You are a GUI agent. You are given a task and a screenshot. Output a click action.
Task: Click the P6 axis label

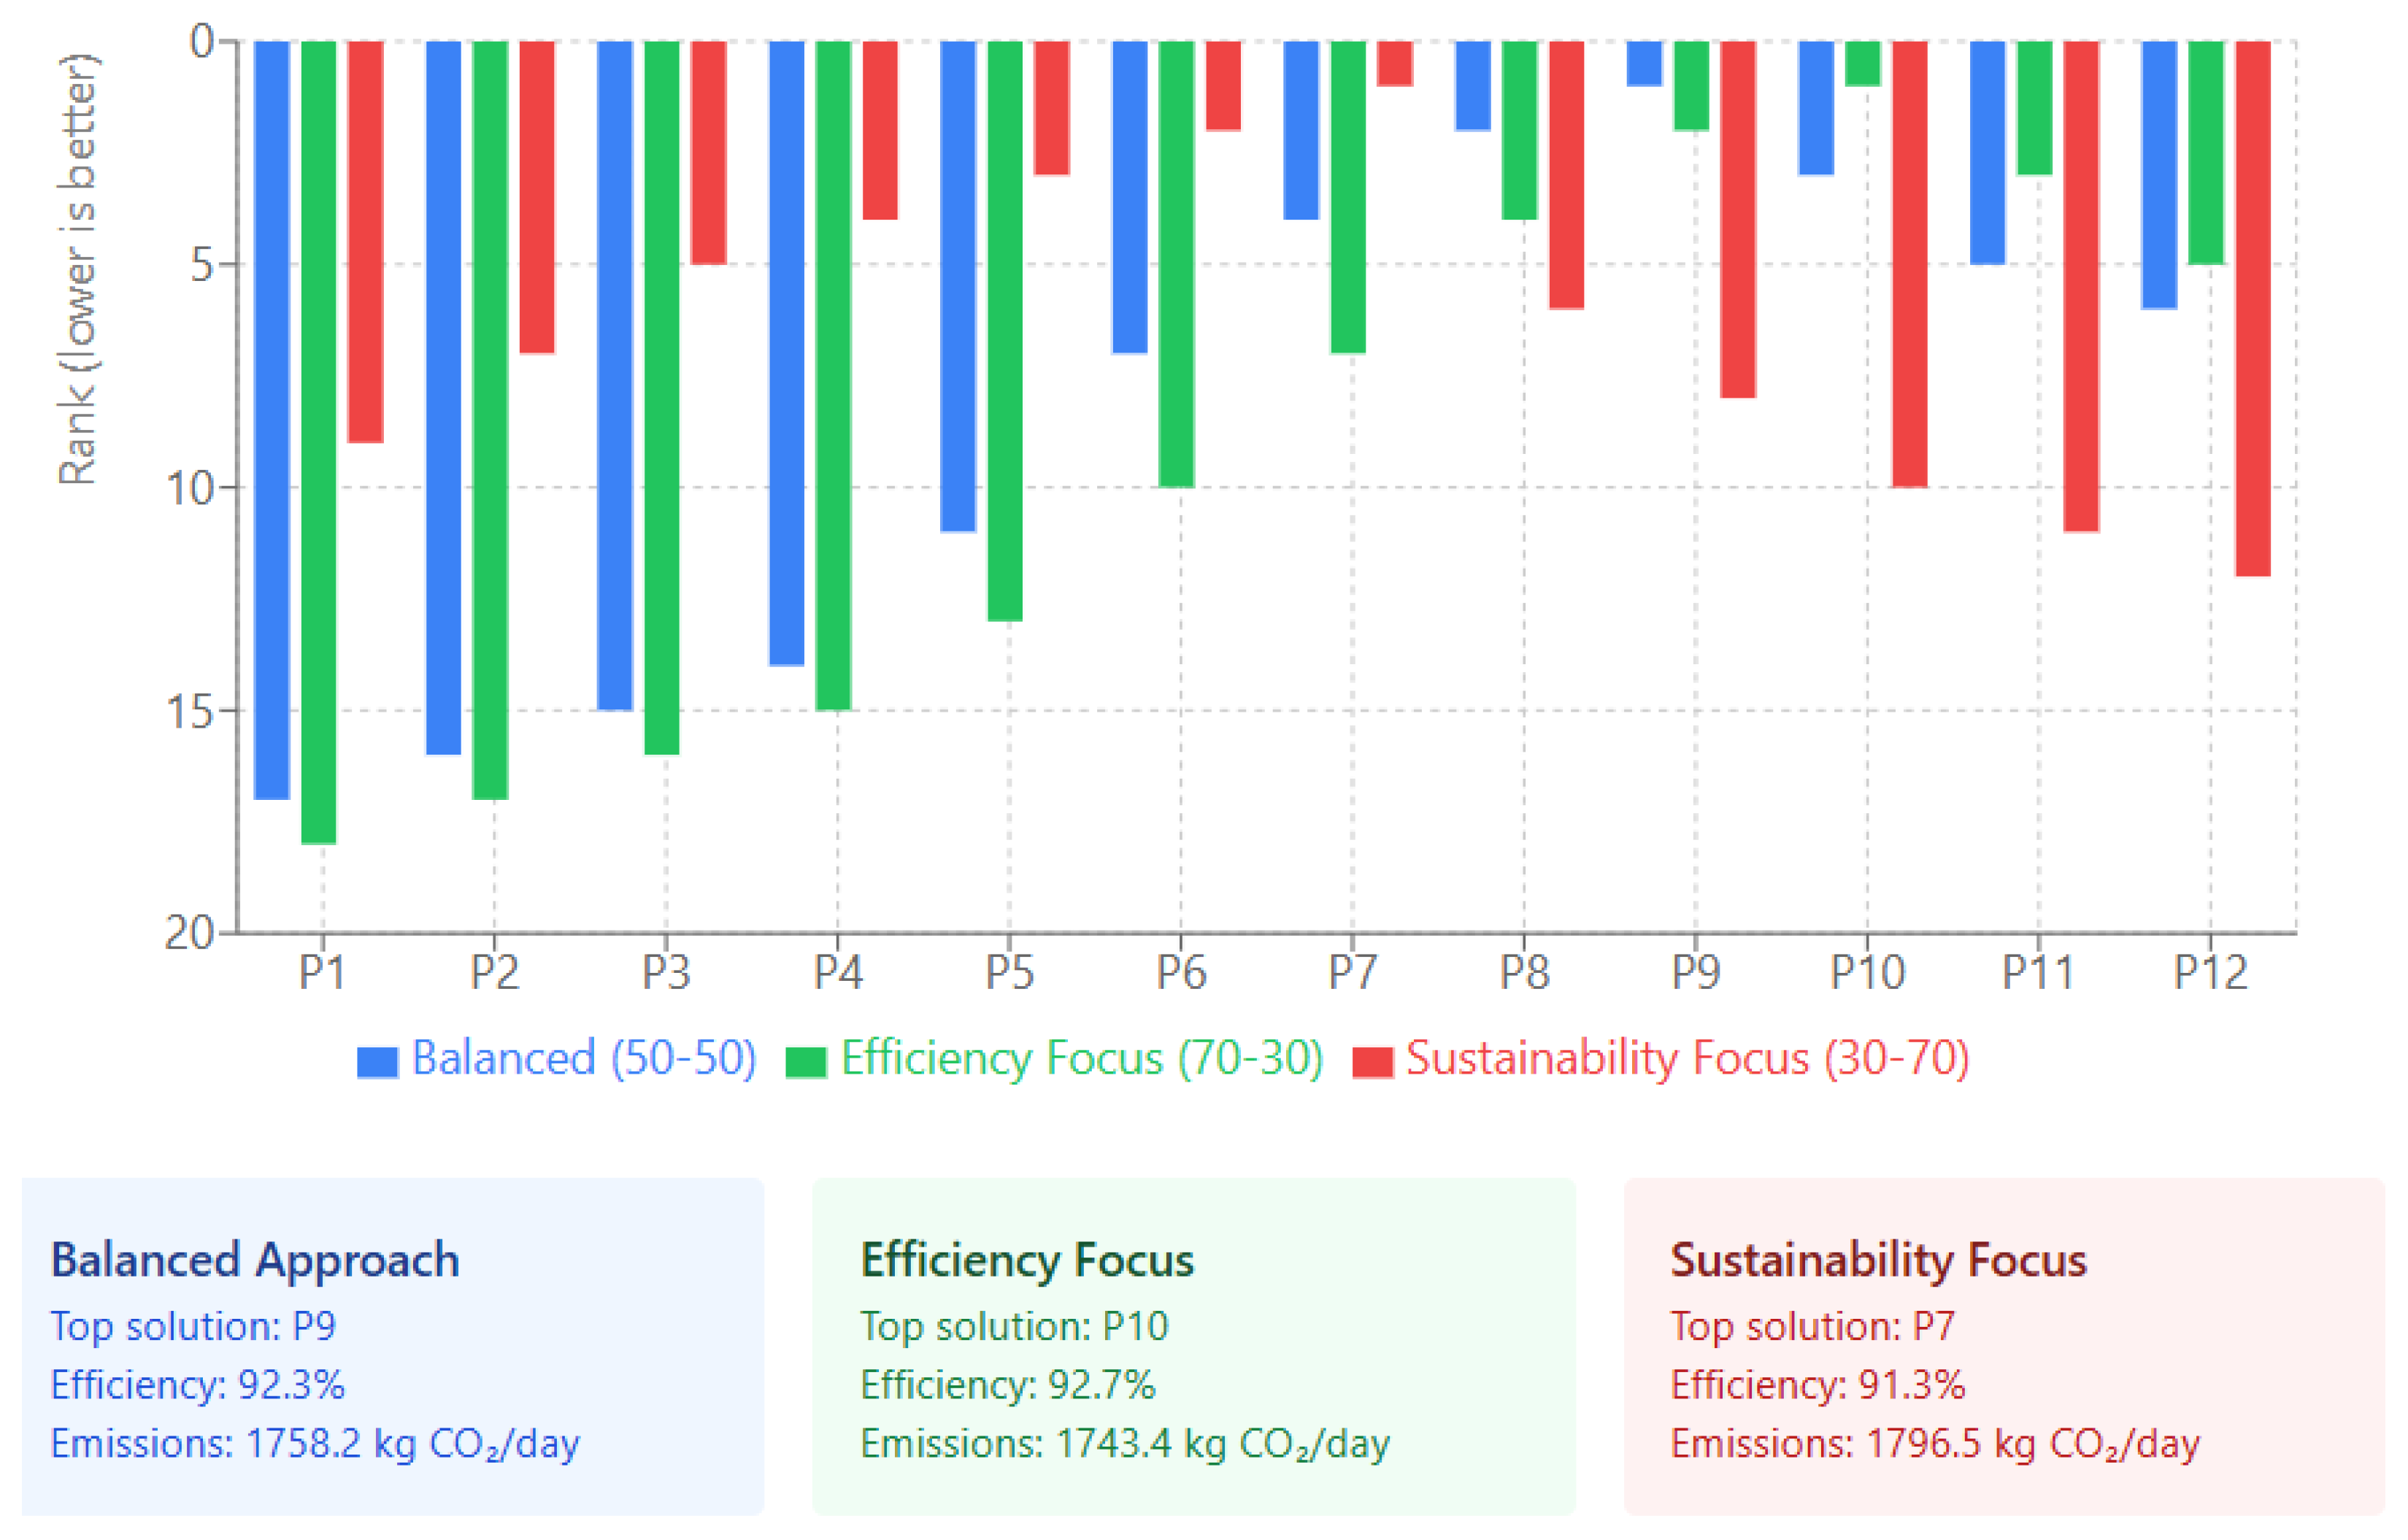1181,972
